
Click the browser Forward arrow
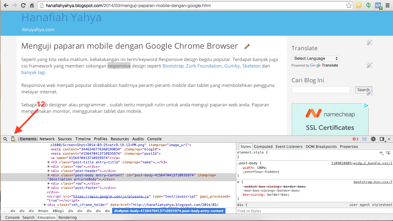pyautogui.click(x=14, y=6)
